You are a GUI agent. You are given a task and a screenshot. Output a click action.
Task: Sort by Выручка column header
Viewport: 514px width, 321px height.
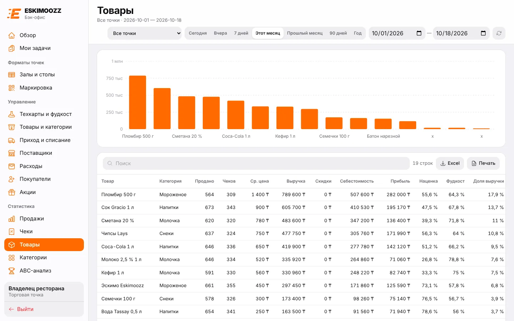coord(296,181)
